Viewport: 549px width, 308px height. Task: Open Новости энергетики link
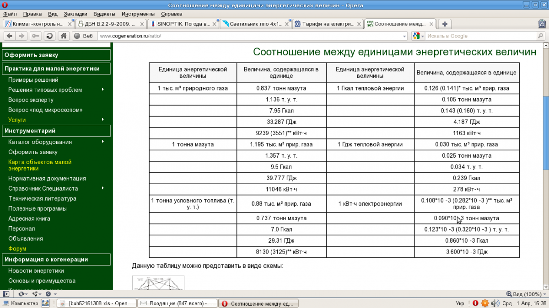(36, 271)
